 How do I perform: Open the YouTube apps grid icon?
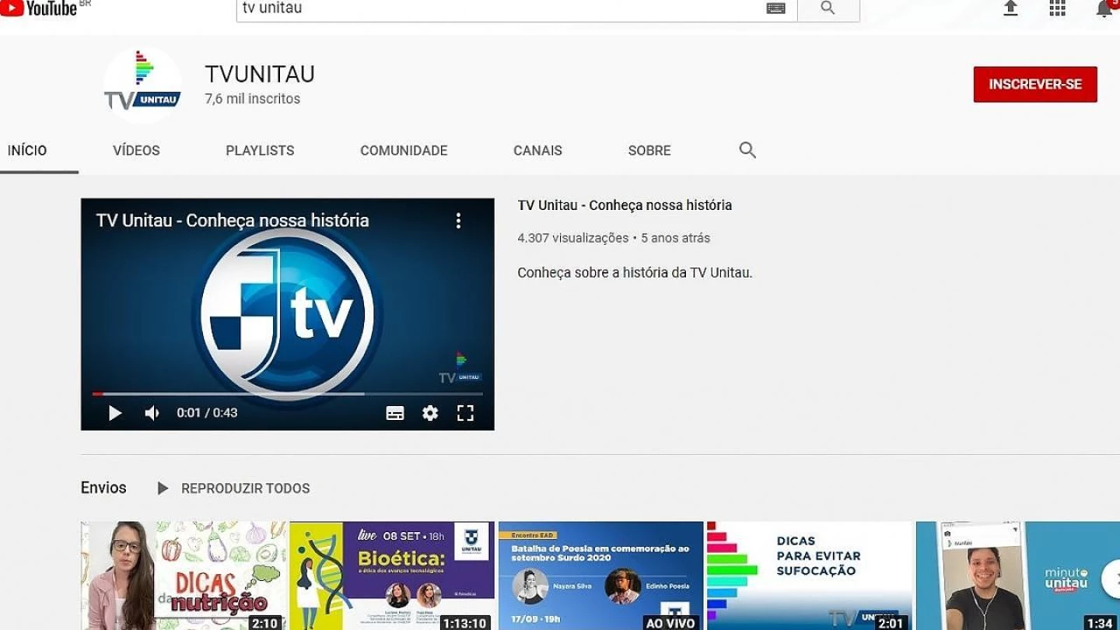click(x=1057, y=8)
